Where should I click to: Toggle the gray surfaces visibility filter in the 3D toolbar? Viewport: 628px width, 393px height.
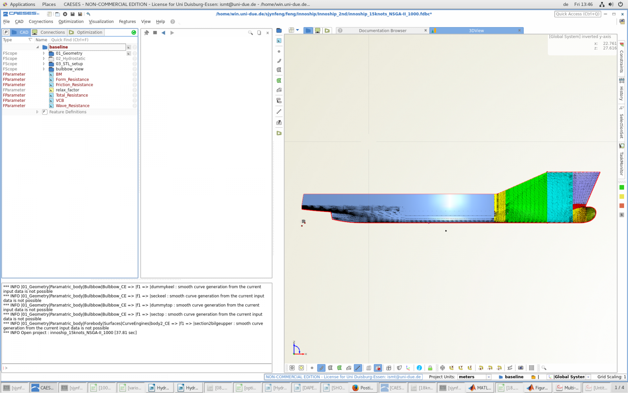pos(330,368)
